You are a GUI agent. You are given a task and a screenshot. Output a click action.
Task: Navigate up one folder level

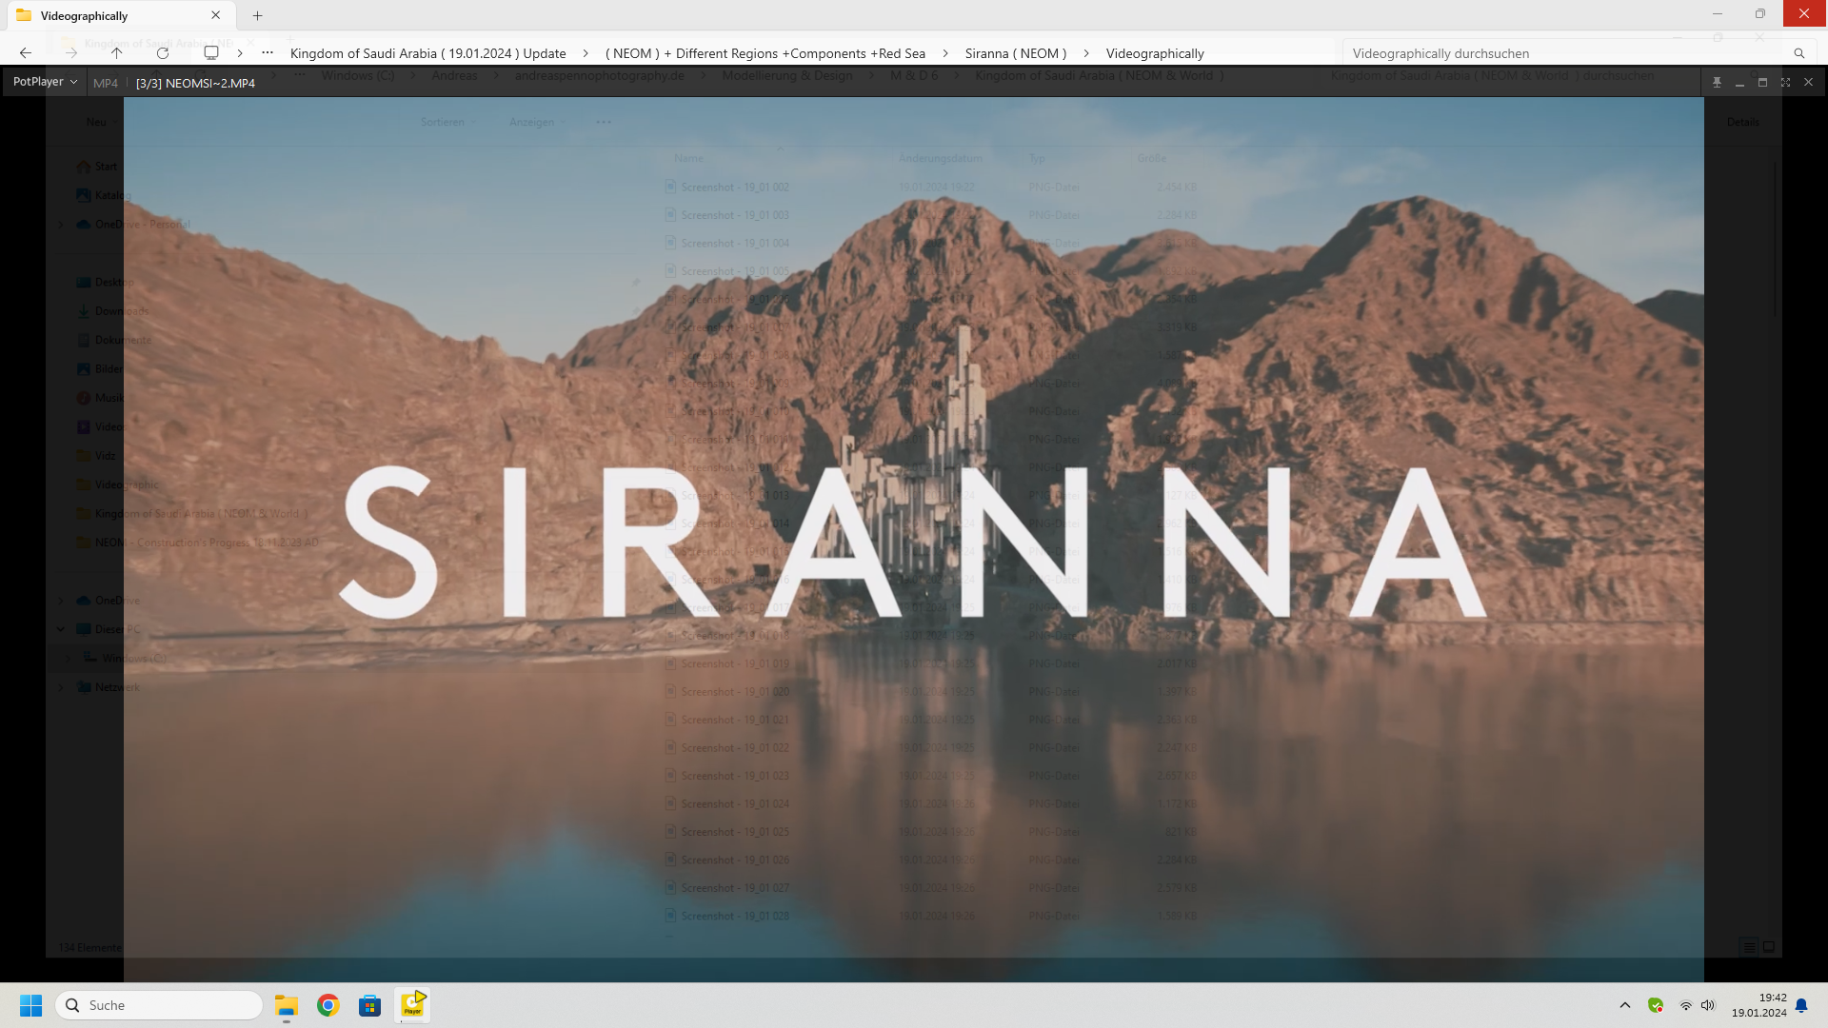click(x=117, y=53)
